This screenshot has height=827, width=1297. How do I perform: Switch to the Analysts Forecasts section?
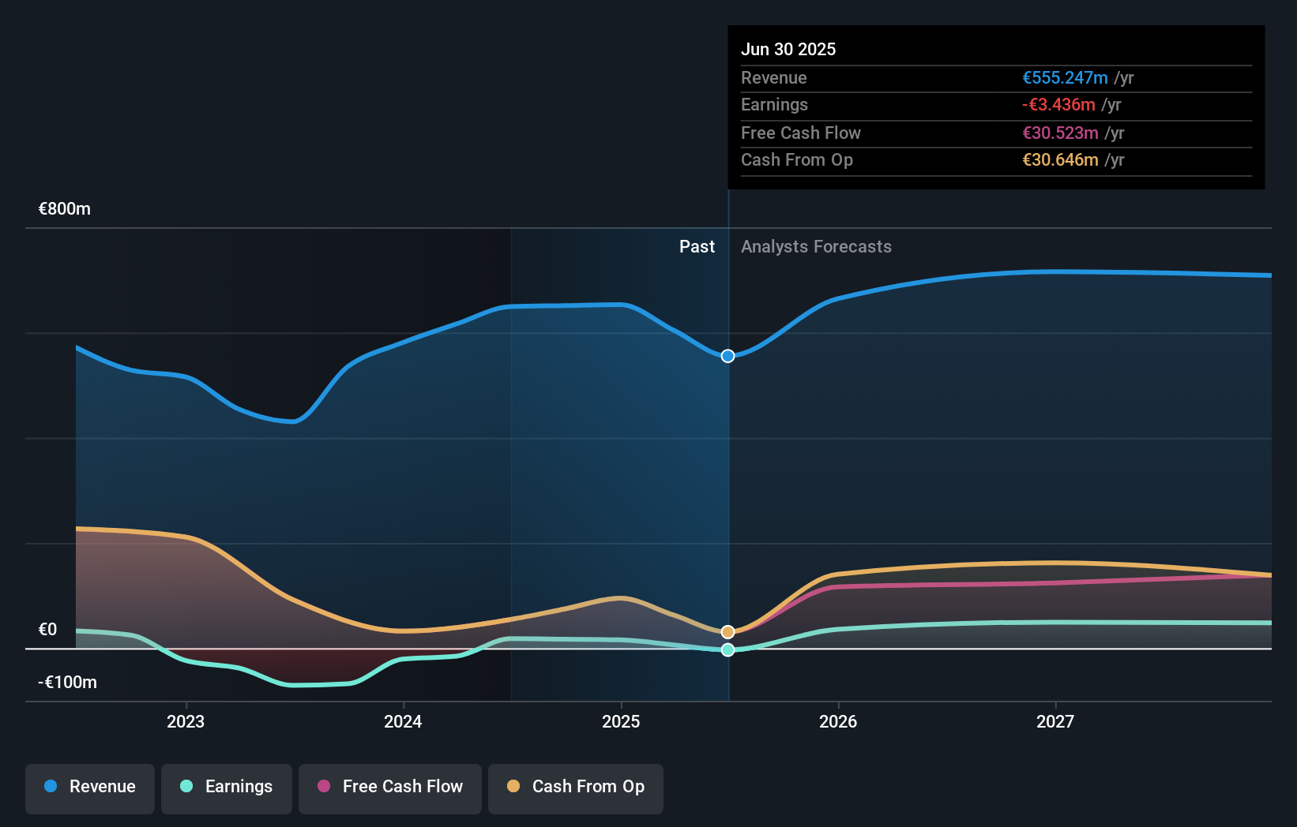click(816, 246)
